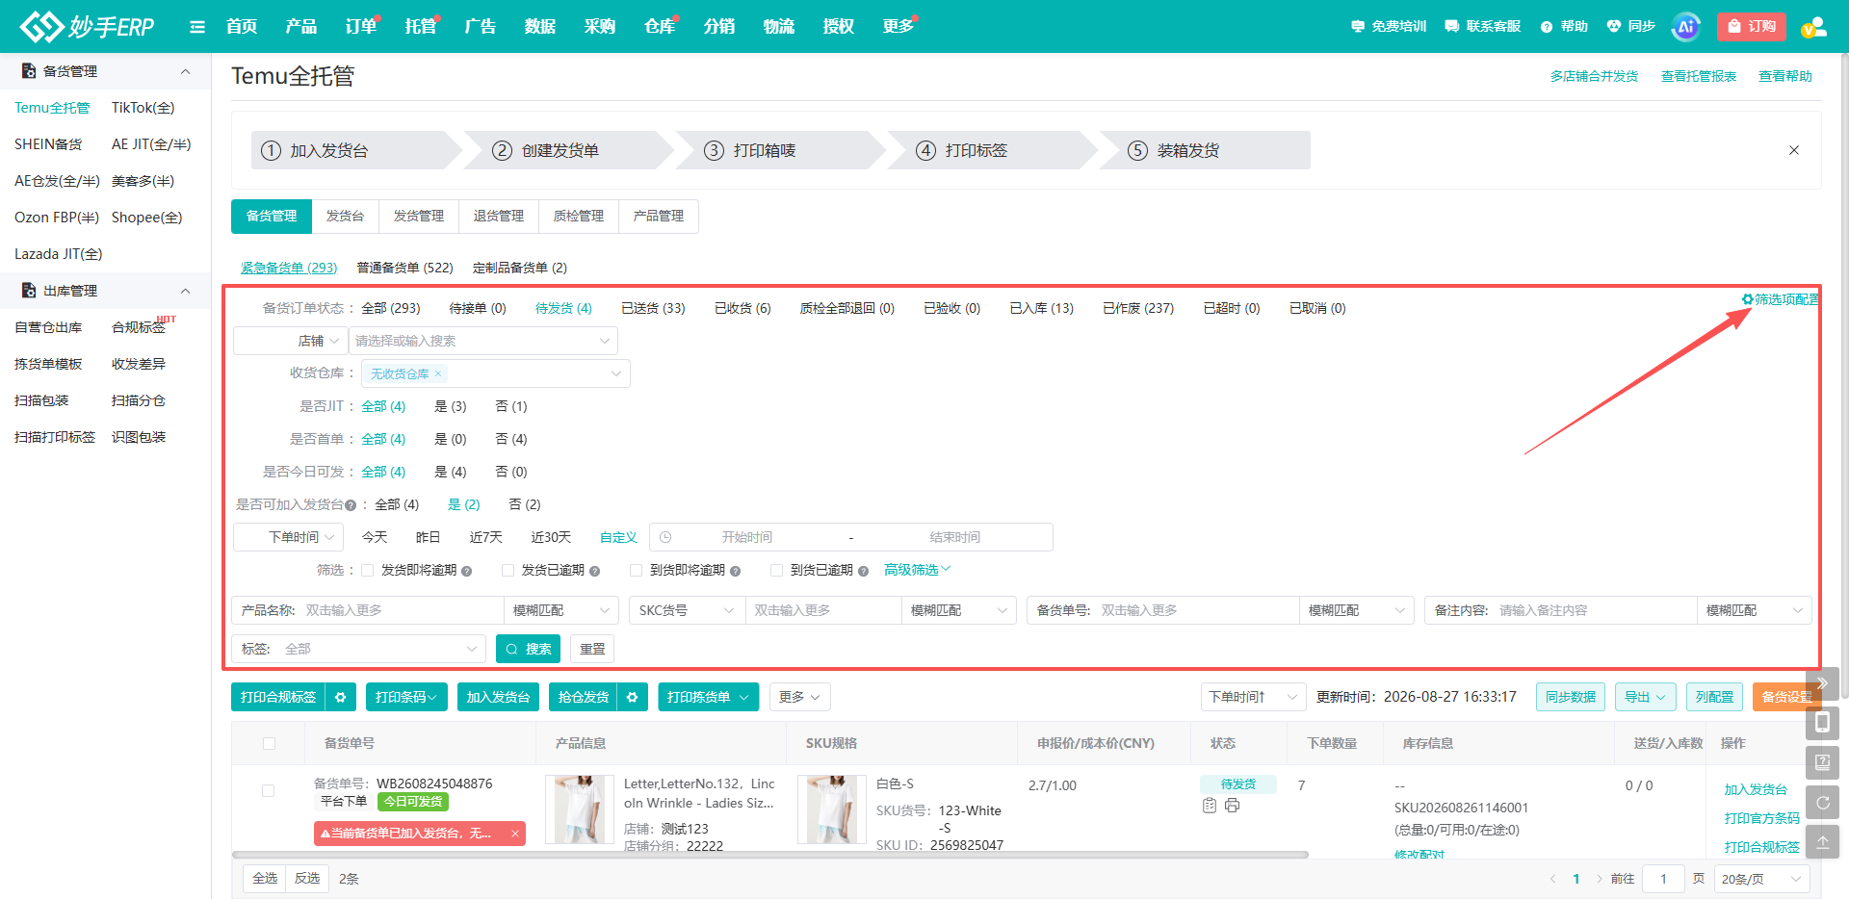Click the 筛选项配置 gear link
This screenshot has height=899, width=1849.
click(1780, 299)
